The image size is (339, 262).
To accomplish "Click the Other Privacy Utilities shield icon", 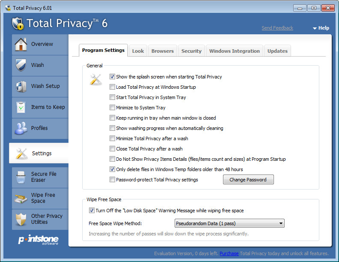I will point(21,219).
